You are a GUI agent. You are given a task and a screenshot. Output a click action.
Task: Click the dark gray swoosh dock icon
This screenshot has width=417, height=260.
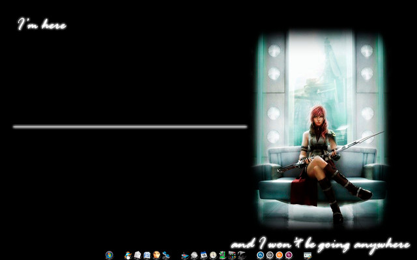(x=242, y=255)
